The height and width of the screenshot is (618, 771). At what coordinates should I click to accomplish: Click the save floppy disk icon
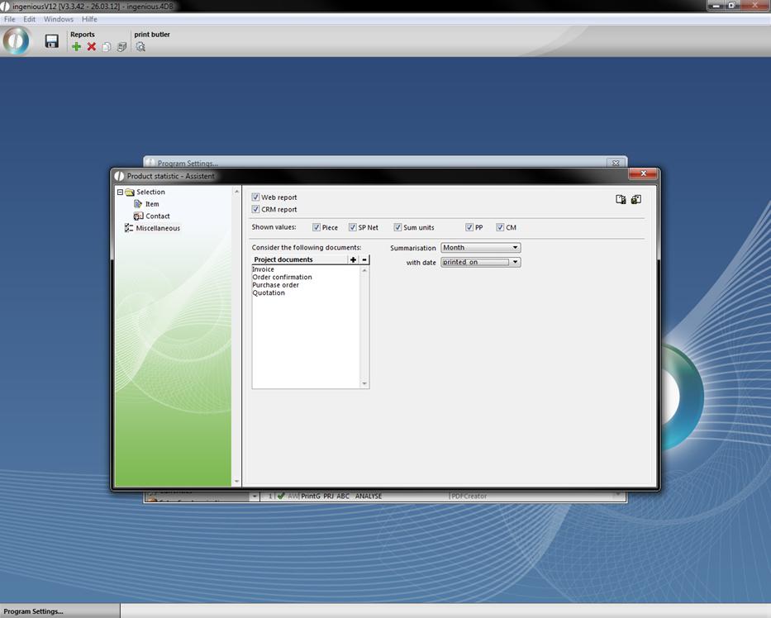click(x=51, y=41)
